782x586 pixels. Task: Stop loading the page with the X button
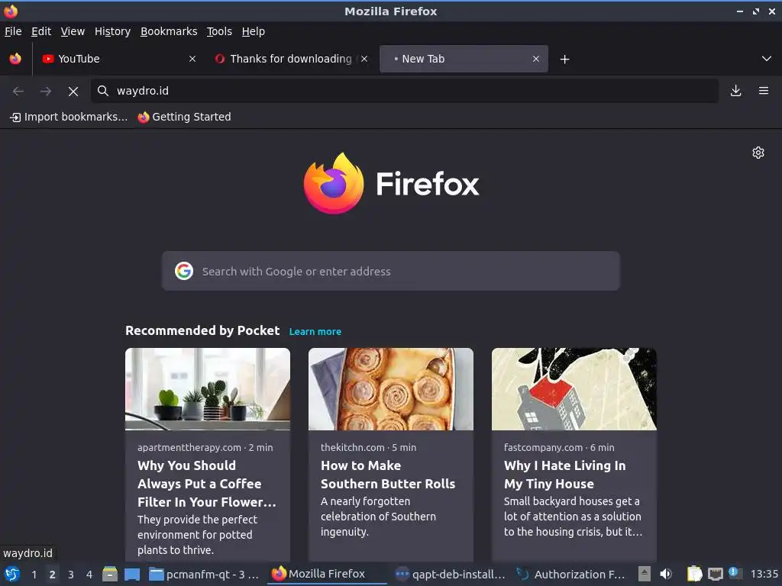pos(73,92)
